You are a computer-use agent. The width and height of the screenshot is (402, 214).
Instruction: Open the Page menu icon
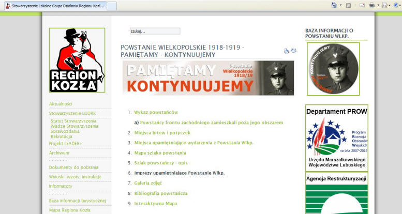point(385,5)
